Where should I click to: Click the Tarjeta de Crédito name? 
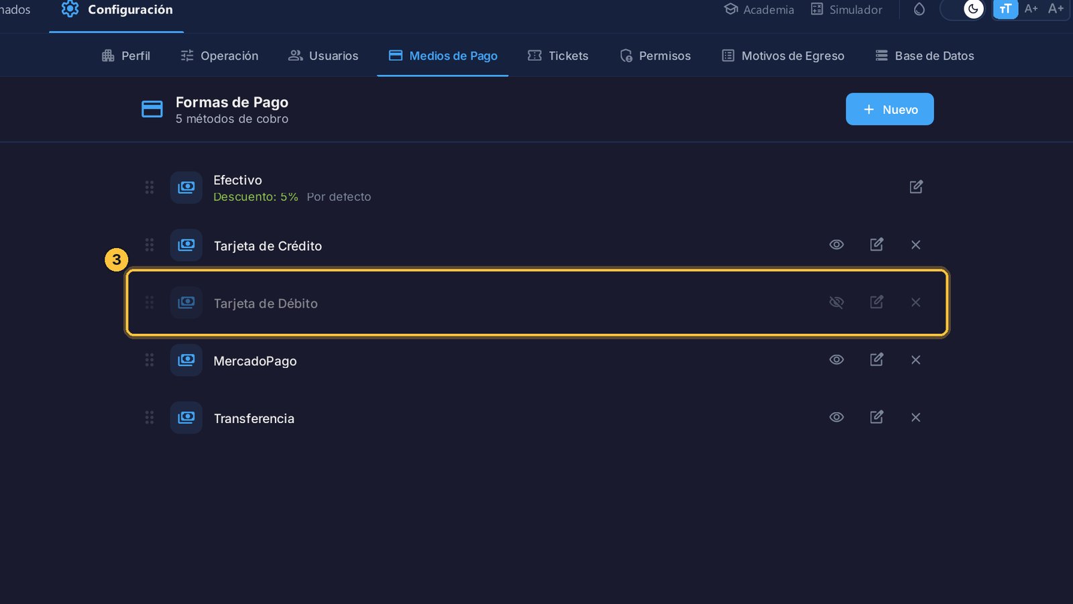click(268, 246)
